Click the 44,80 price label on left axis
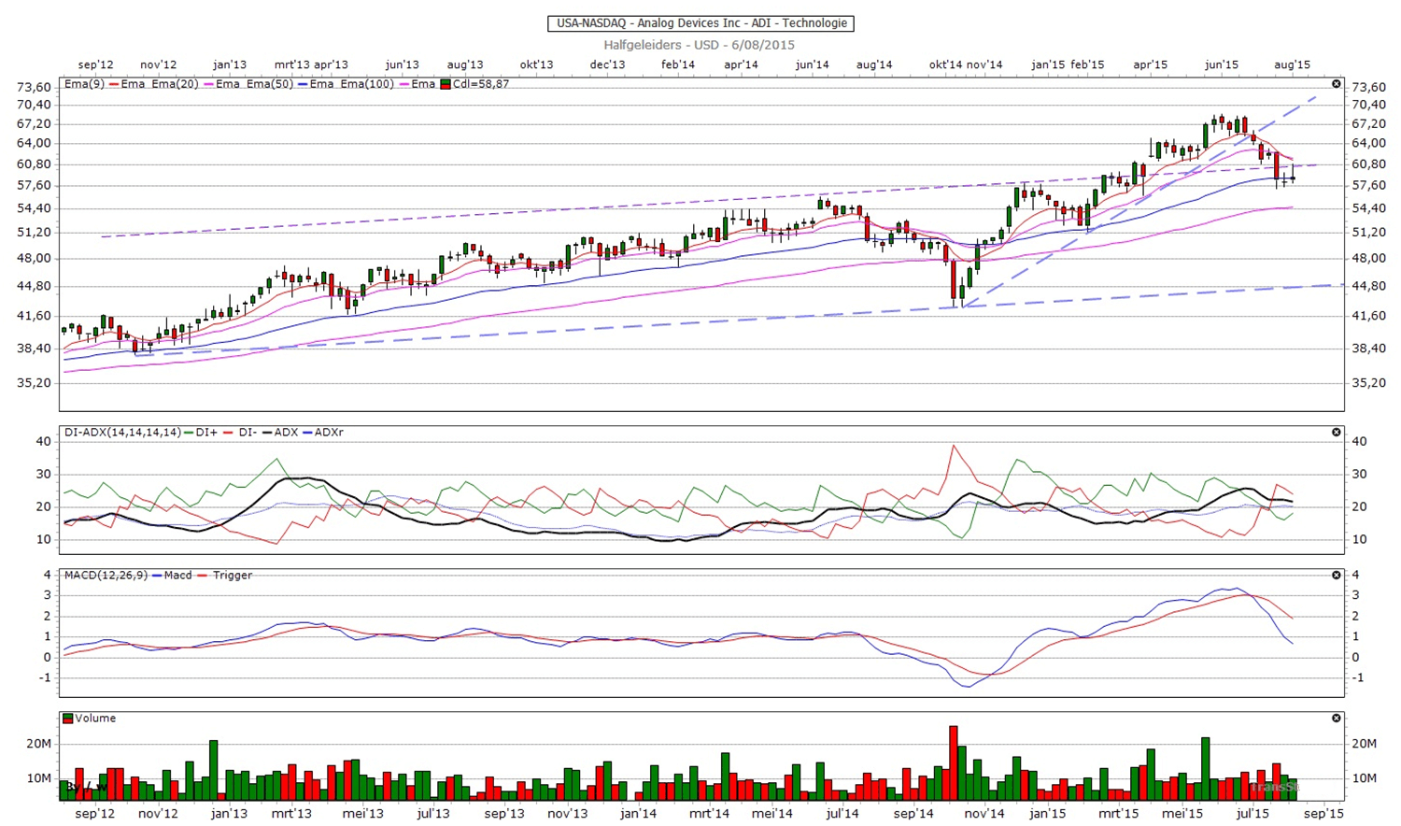1401x826 pixels. point(35,286)
